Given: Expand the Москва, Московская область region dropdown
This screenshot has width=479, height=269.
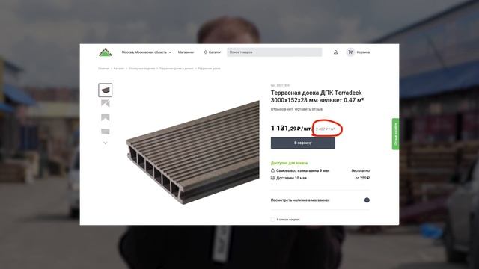Looking at the screenshot, I should point(147,52).
